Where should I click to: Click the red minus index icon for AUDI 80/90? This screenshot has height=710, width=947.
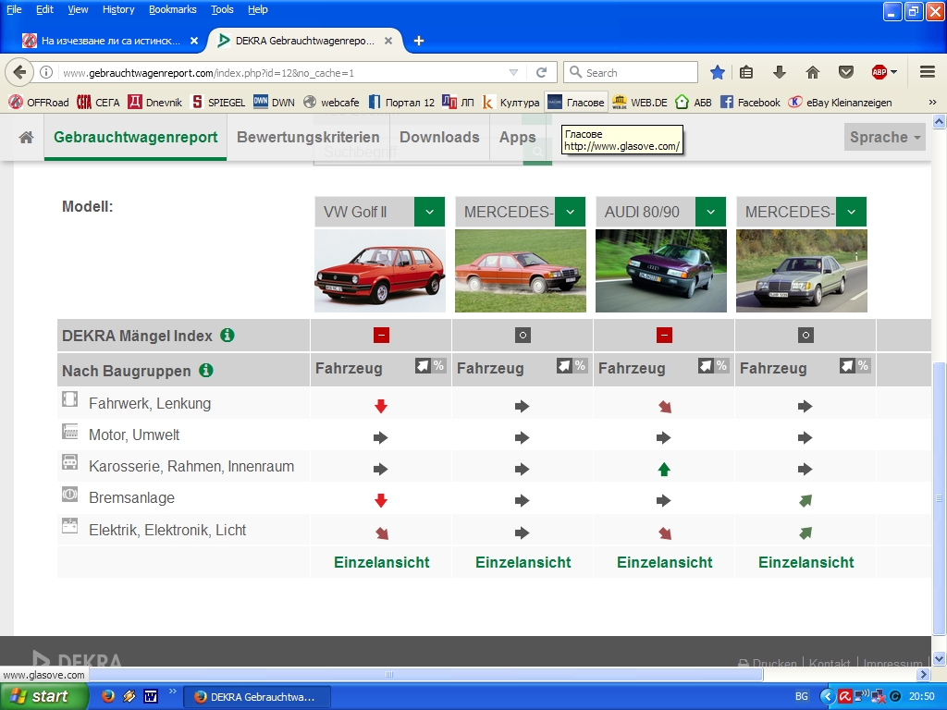664,335
